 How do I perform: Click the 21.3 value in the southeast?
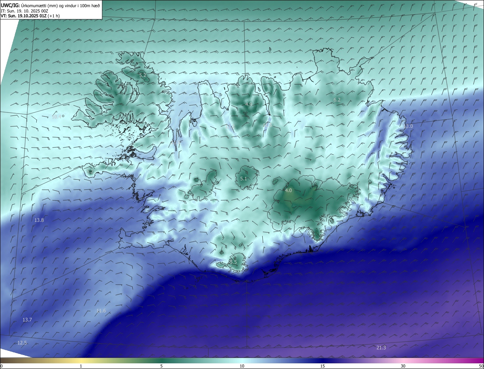click(x=381, y=347)
